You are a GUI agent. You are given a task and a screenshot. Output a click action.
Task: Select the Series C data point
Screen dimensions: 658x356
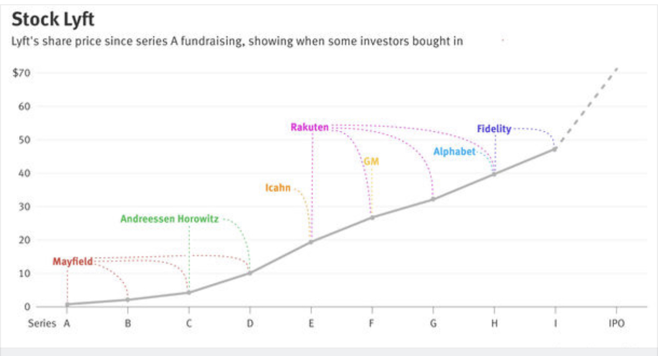point(189,292)
